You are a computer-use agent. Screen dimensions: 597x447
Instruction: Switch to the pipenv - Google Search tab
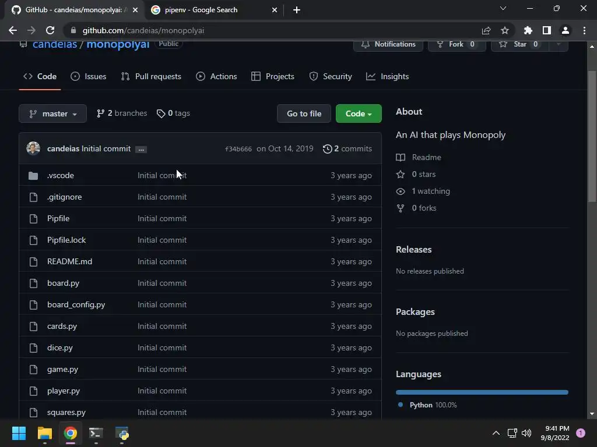point(213,10)
